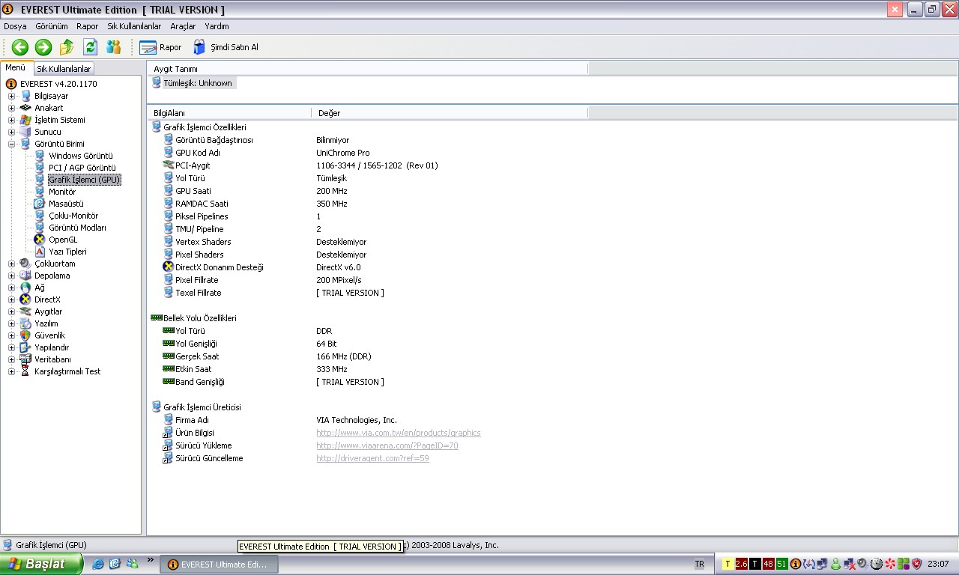The height and width of the screenshot is (575, 959).
Task: Expand the Bilgisayar tree node
Action: [x=11, y=96]
